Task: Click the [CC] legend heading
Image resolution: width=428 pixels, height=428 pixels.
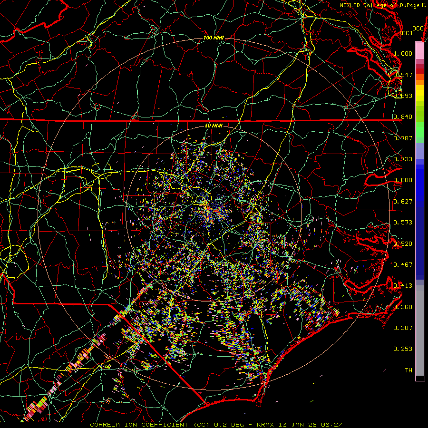Action: 406,33
